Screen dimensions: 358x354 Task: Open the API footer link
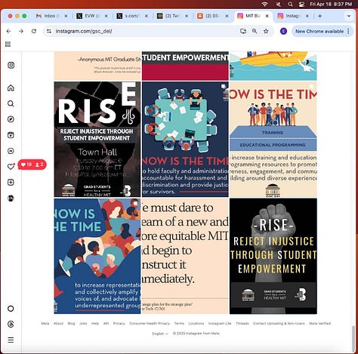[106, 324]
